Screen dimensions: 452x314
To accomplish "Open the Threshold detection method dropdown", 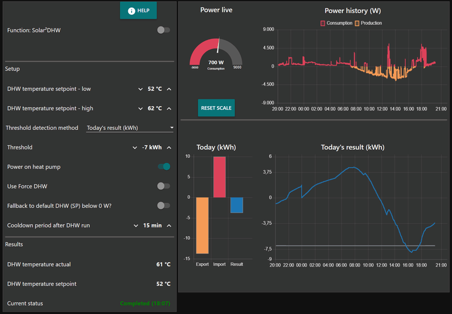I will [130, 128].
